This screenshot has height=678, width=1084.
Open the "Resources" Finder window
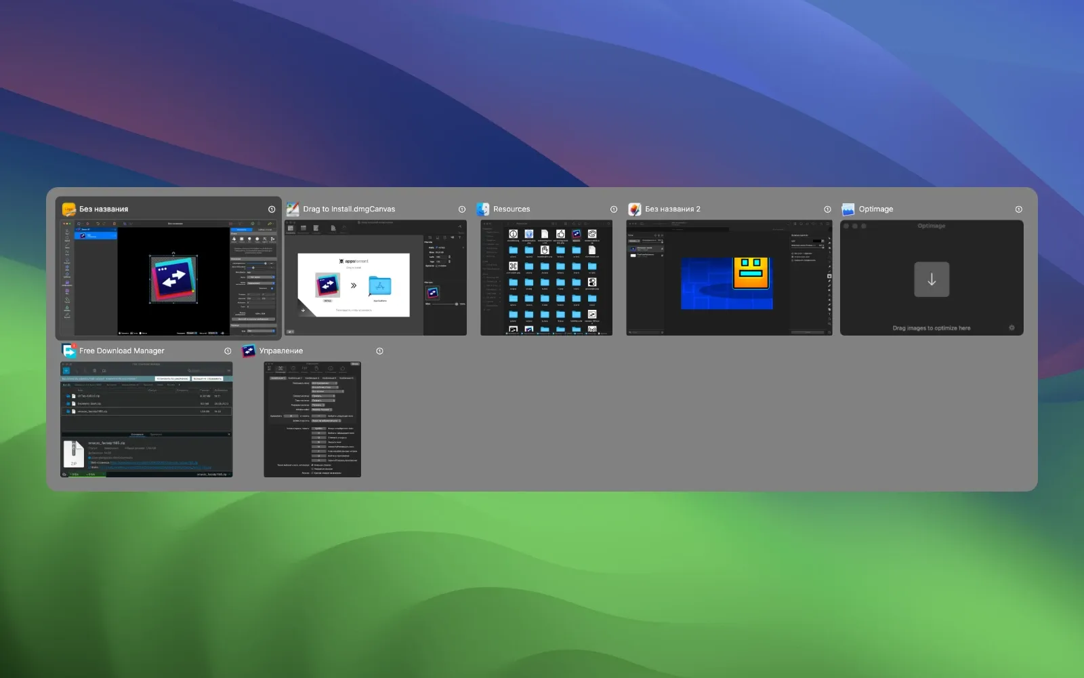click(x=546, y=278)
